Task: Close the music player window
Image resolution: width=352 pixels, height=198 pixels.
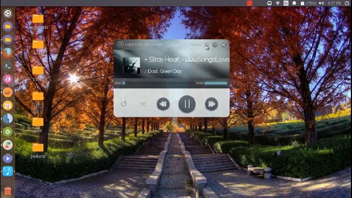Action: point(224,45)
